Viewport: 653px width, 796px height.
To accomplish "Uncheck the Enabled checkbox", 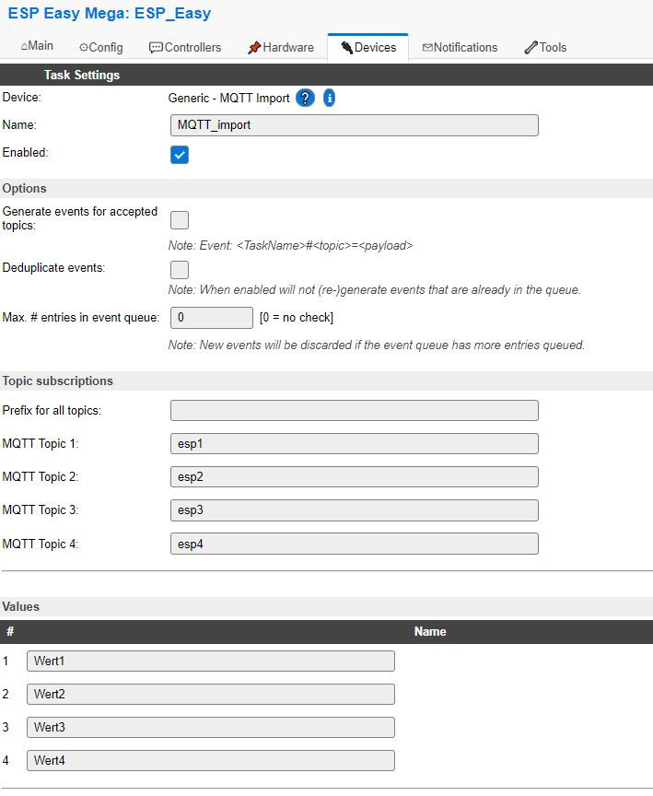I will click(179, 155).
